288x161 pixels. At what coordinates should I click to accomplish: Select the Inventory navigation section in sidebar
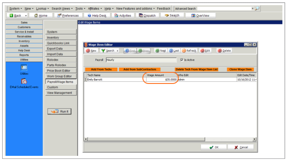(x=24, y=41)
